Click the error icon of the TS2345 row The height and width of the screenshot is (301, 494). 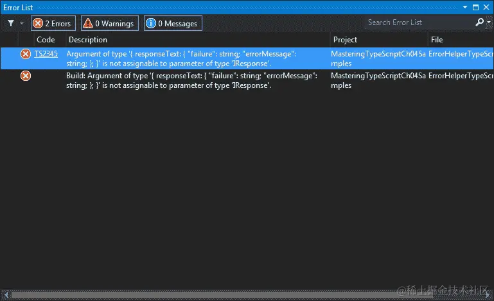click(26, 54)
